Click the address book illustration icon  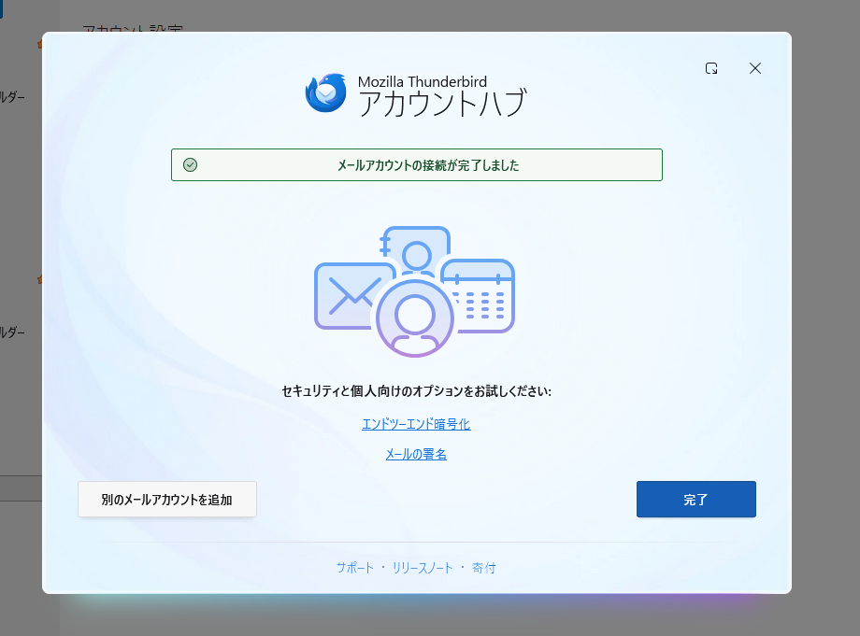coord(416,247)
